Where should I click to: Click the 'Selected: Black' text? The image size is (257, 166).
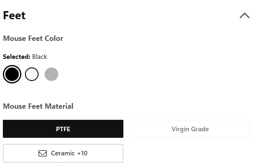click(25, 57)
